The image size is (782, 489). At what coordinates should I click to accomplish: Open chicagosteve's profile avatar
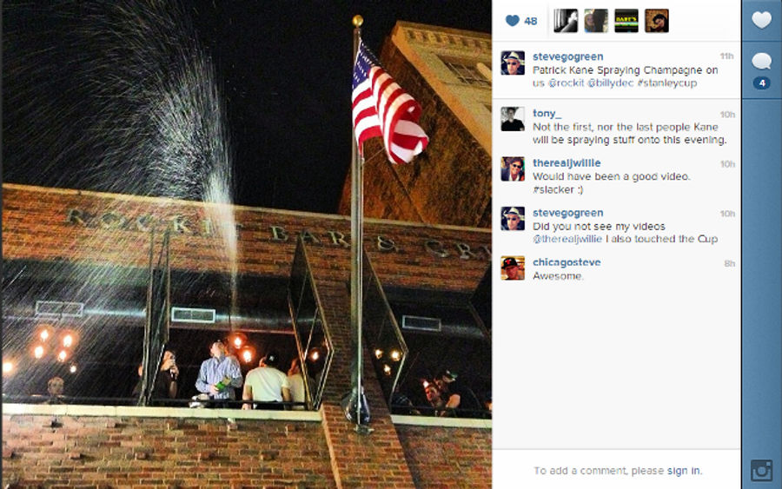point(513,268)
